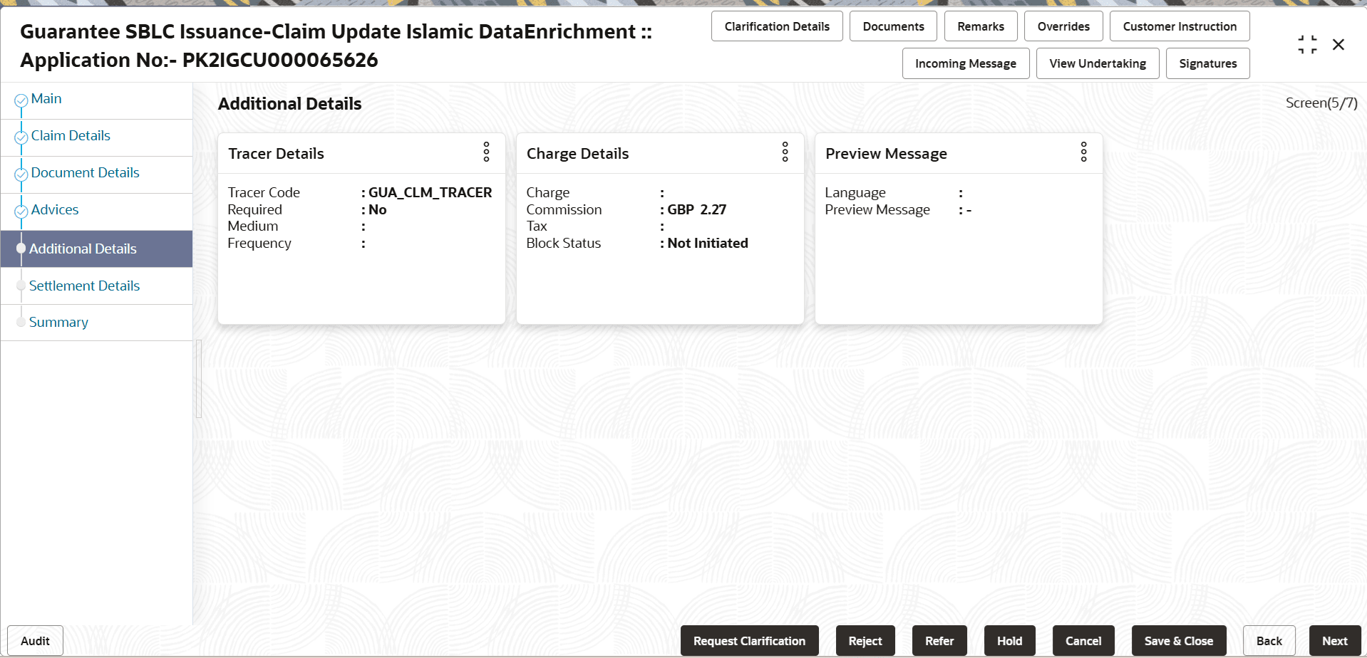
Task: Open the Documents button
Action: tap(893, 26)
